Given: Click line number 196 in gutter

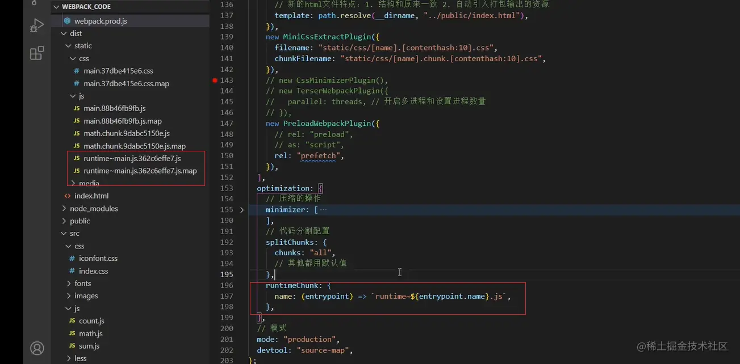Looking at the screenshot, I should [227, 285].
